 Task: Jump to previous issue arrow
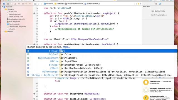pyautogui.click(x=136, y=4)
